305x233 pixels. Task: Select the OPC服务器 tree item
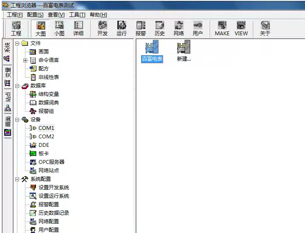pos(52,162)
